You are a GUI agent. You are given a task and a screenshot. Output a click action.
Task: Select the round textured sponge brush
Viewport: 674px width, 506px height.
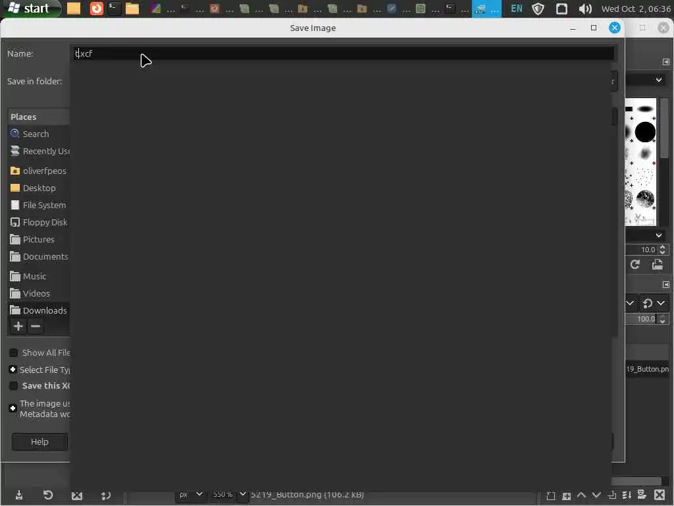pyautogui.click(x=645, y=199)
